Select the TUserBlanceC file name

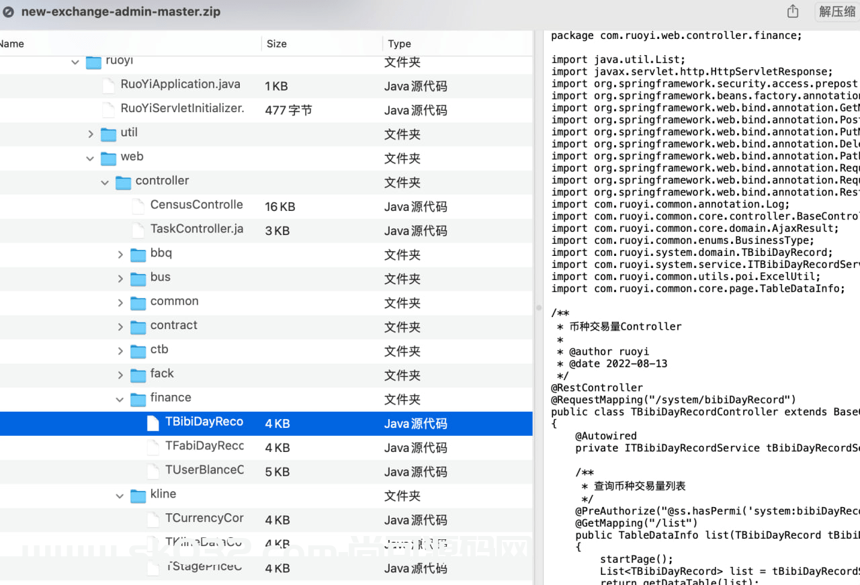pos(204,470)
